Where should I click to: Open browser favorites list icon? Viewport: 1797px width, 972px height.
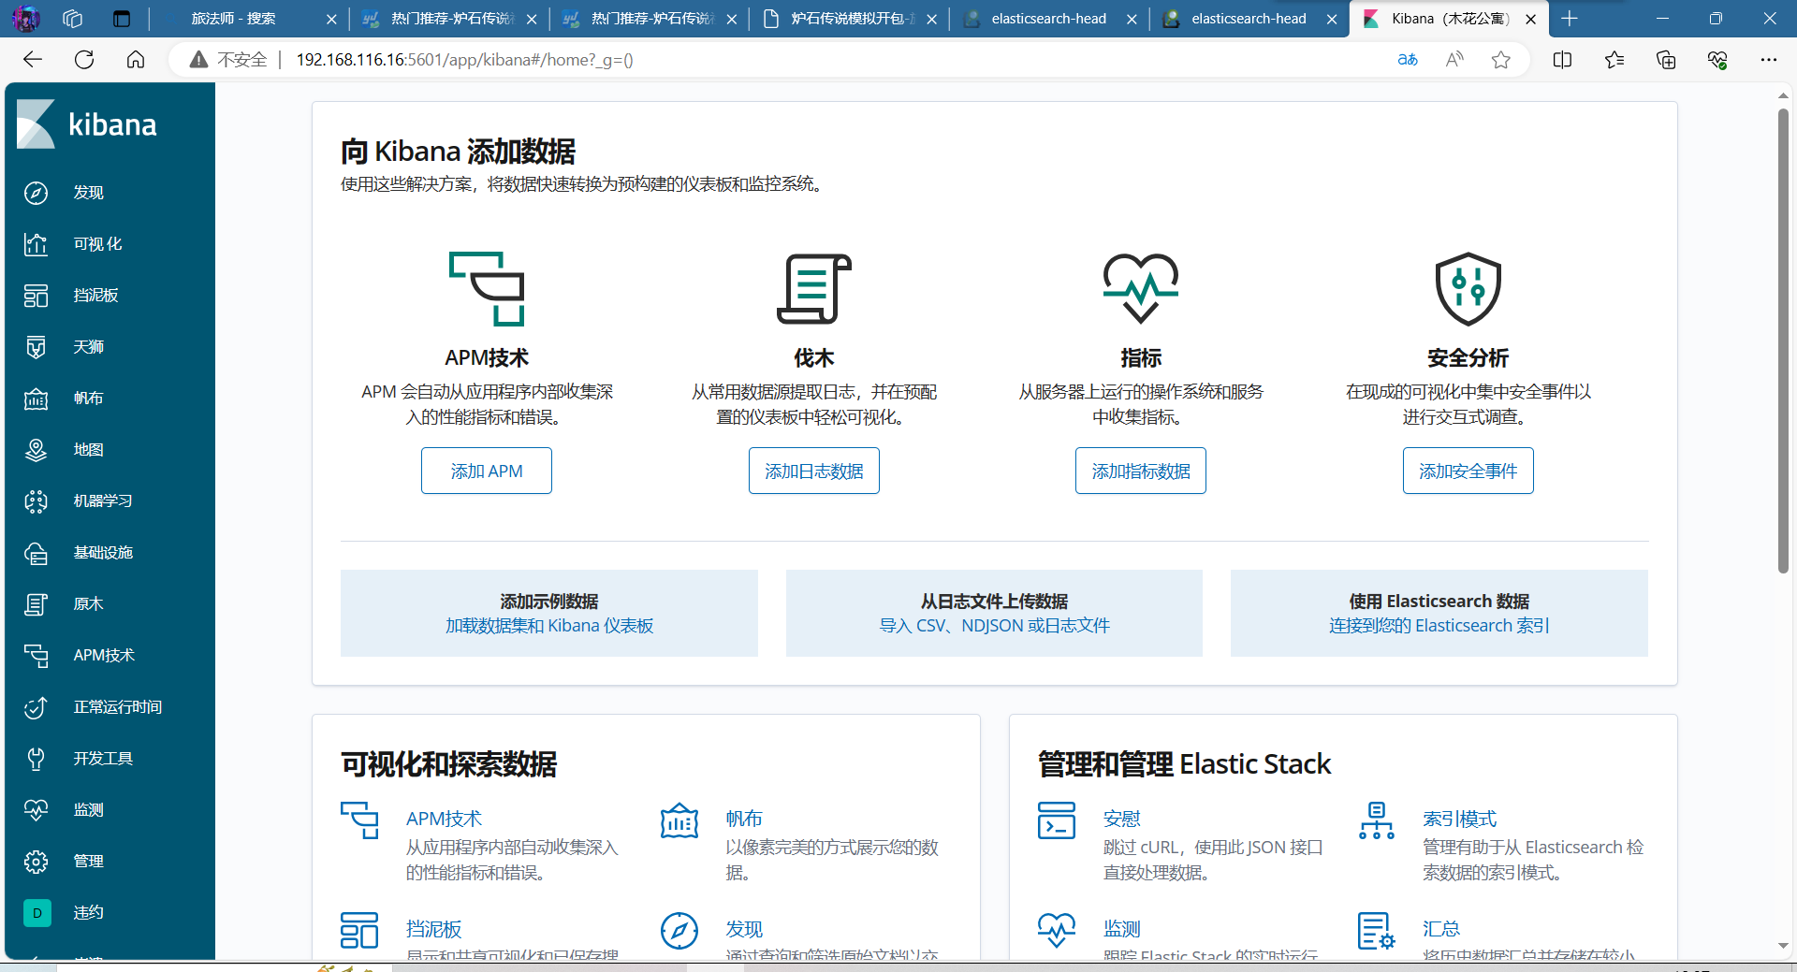click(1614, 60)
